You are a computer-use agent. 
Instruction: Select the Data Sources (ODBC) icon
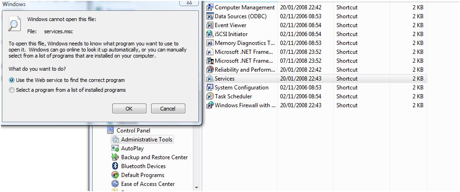click(210, 16)
